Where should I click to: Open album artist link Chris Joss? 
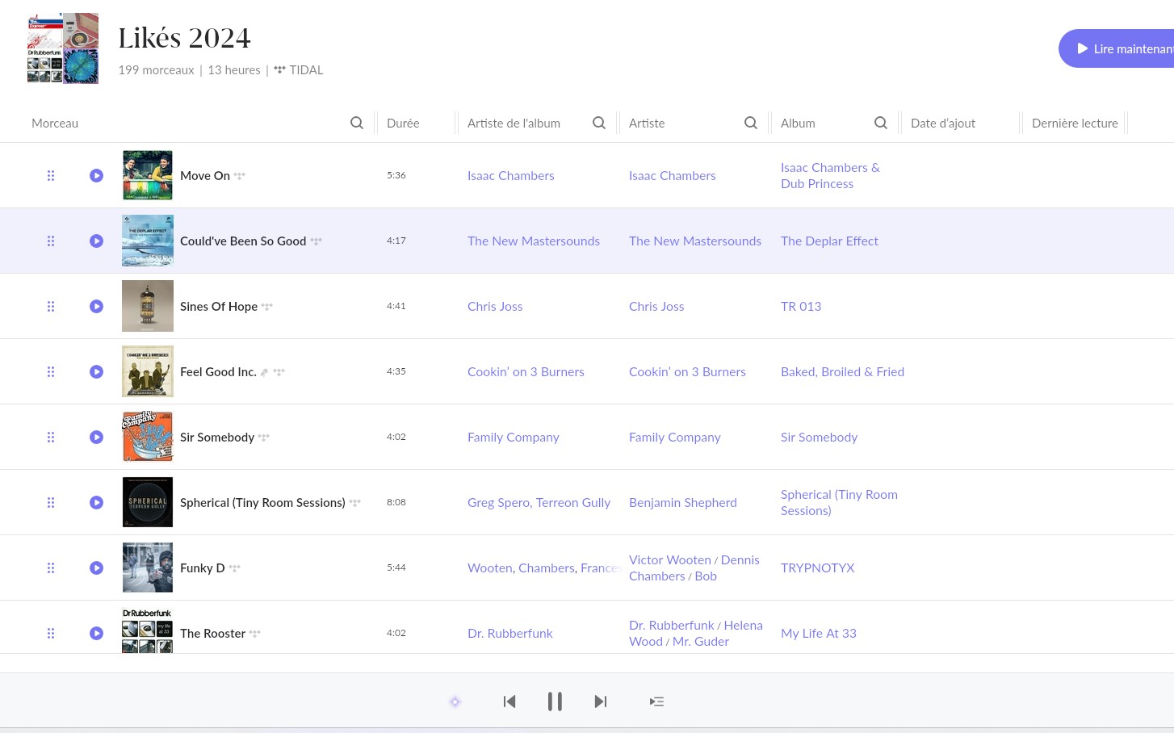495,306
